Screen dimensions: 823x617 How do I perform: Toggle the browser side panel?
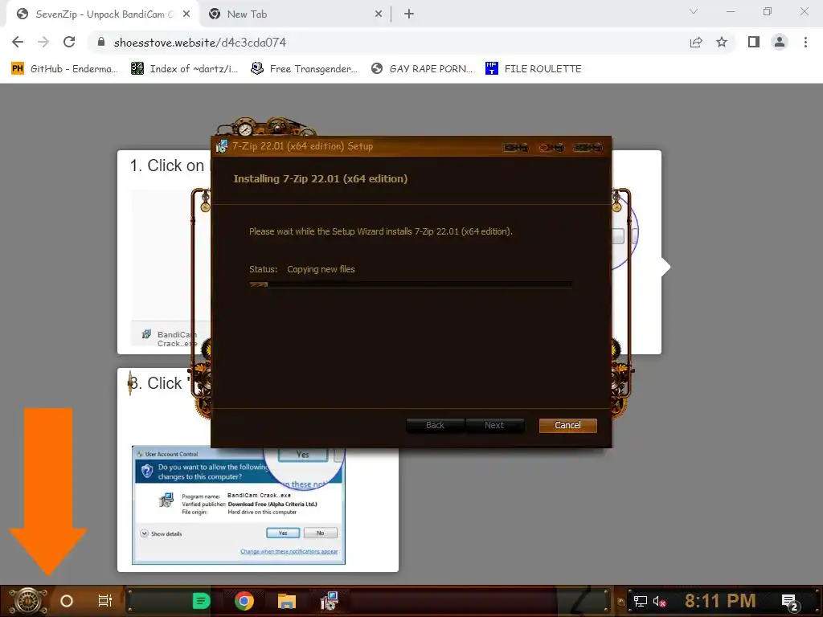[754, 42]
